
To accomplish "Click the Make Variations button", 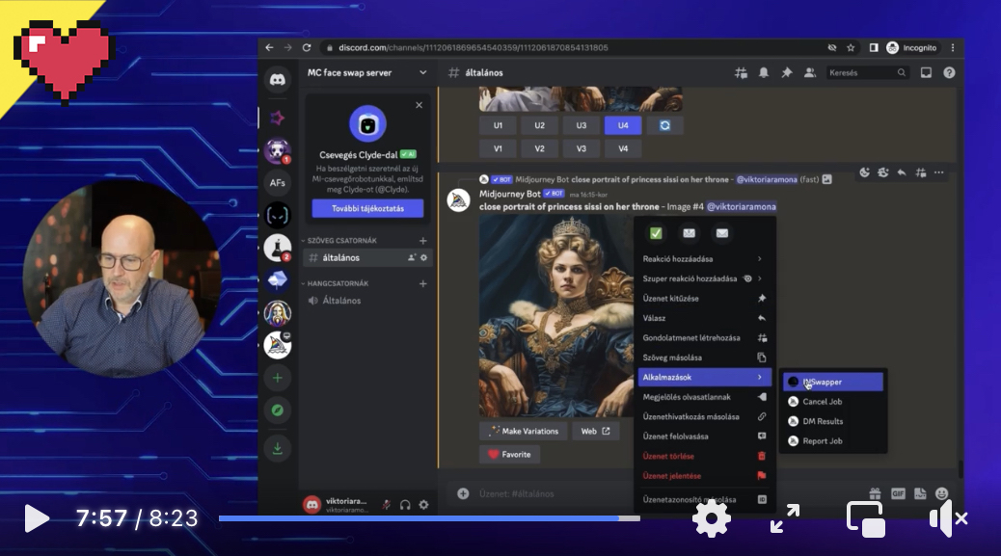I will click(x=524, y=431).
